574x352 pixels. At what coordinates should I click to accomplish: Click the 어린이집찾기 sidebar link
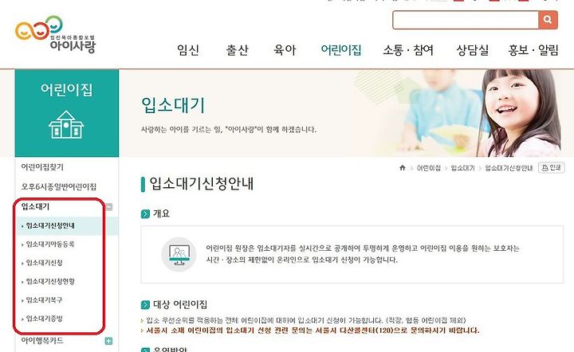pyautogui.click(x=42, y=167)
